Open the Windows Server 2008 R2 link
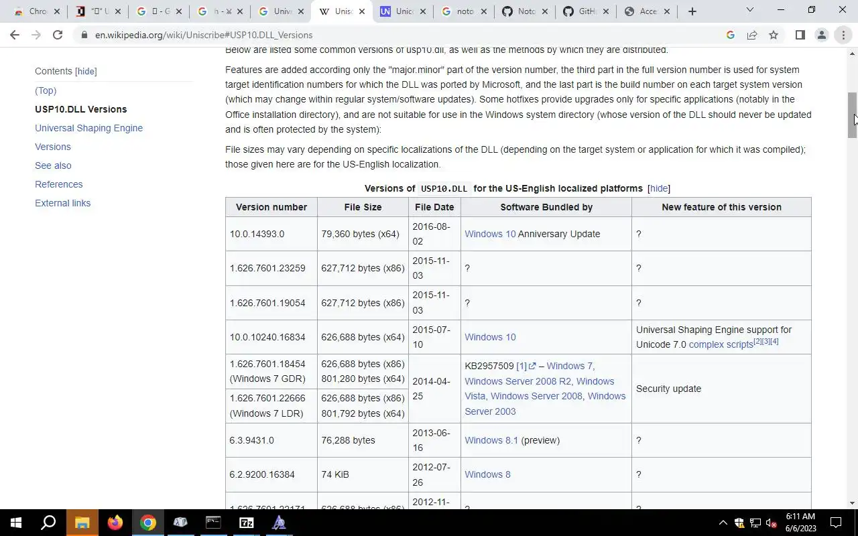This screenshot has width=858, height=536. click(518, 381)
